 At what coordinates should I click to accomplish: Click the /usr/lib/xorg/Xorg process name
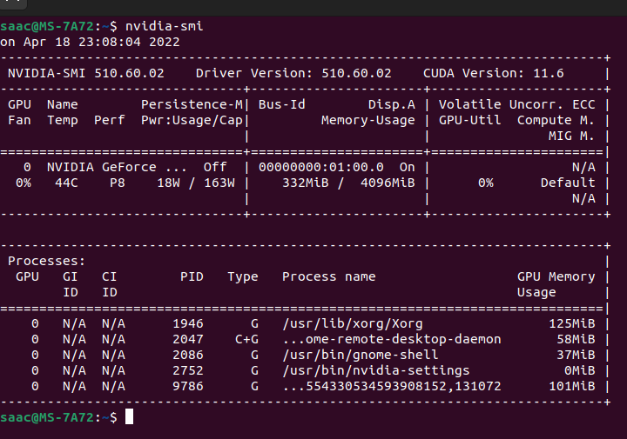(353, 323)
